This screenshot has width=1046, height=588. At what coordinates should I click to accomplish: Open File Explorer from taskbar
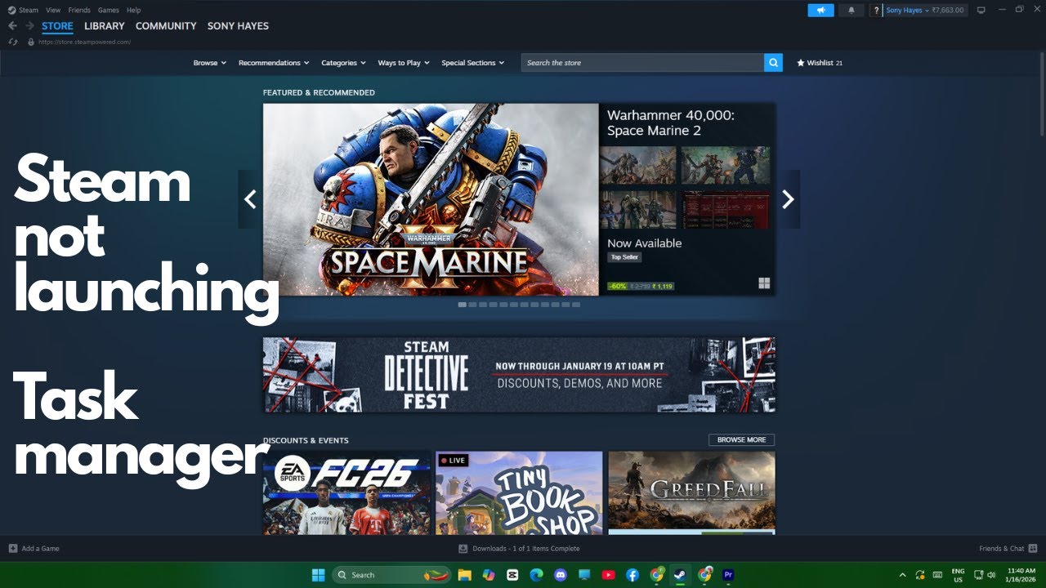(464, 575)
